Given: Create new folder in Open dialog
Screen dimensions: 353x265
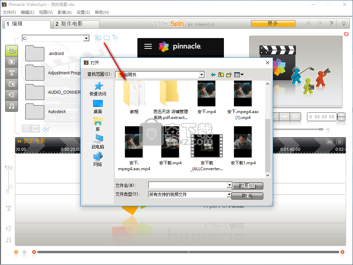Looking at the screenshot, I should point(229,75).
